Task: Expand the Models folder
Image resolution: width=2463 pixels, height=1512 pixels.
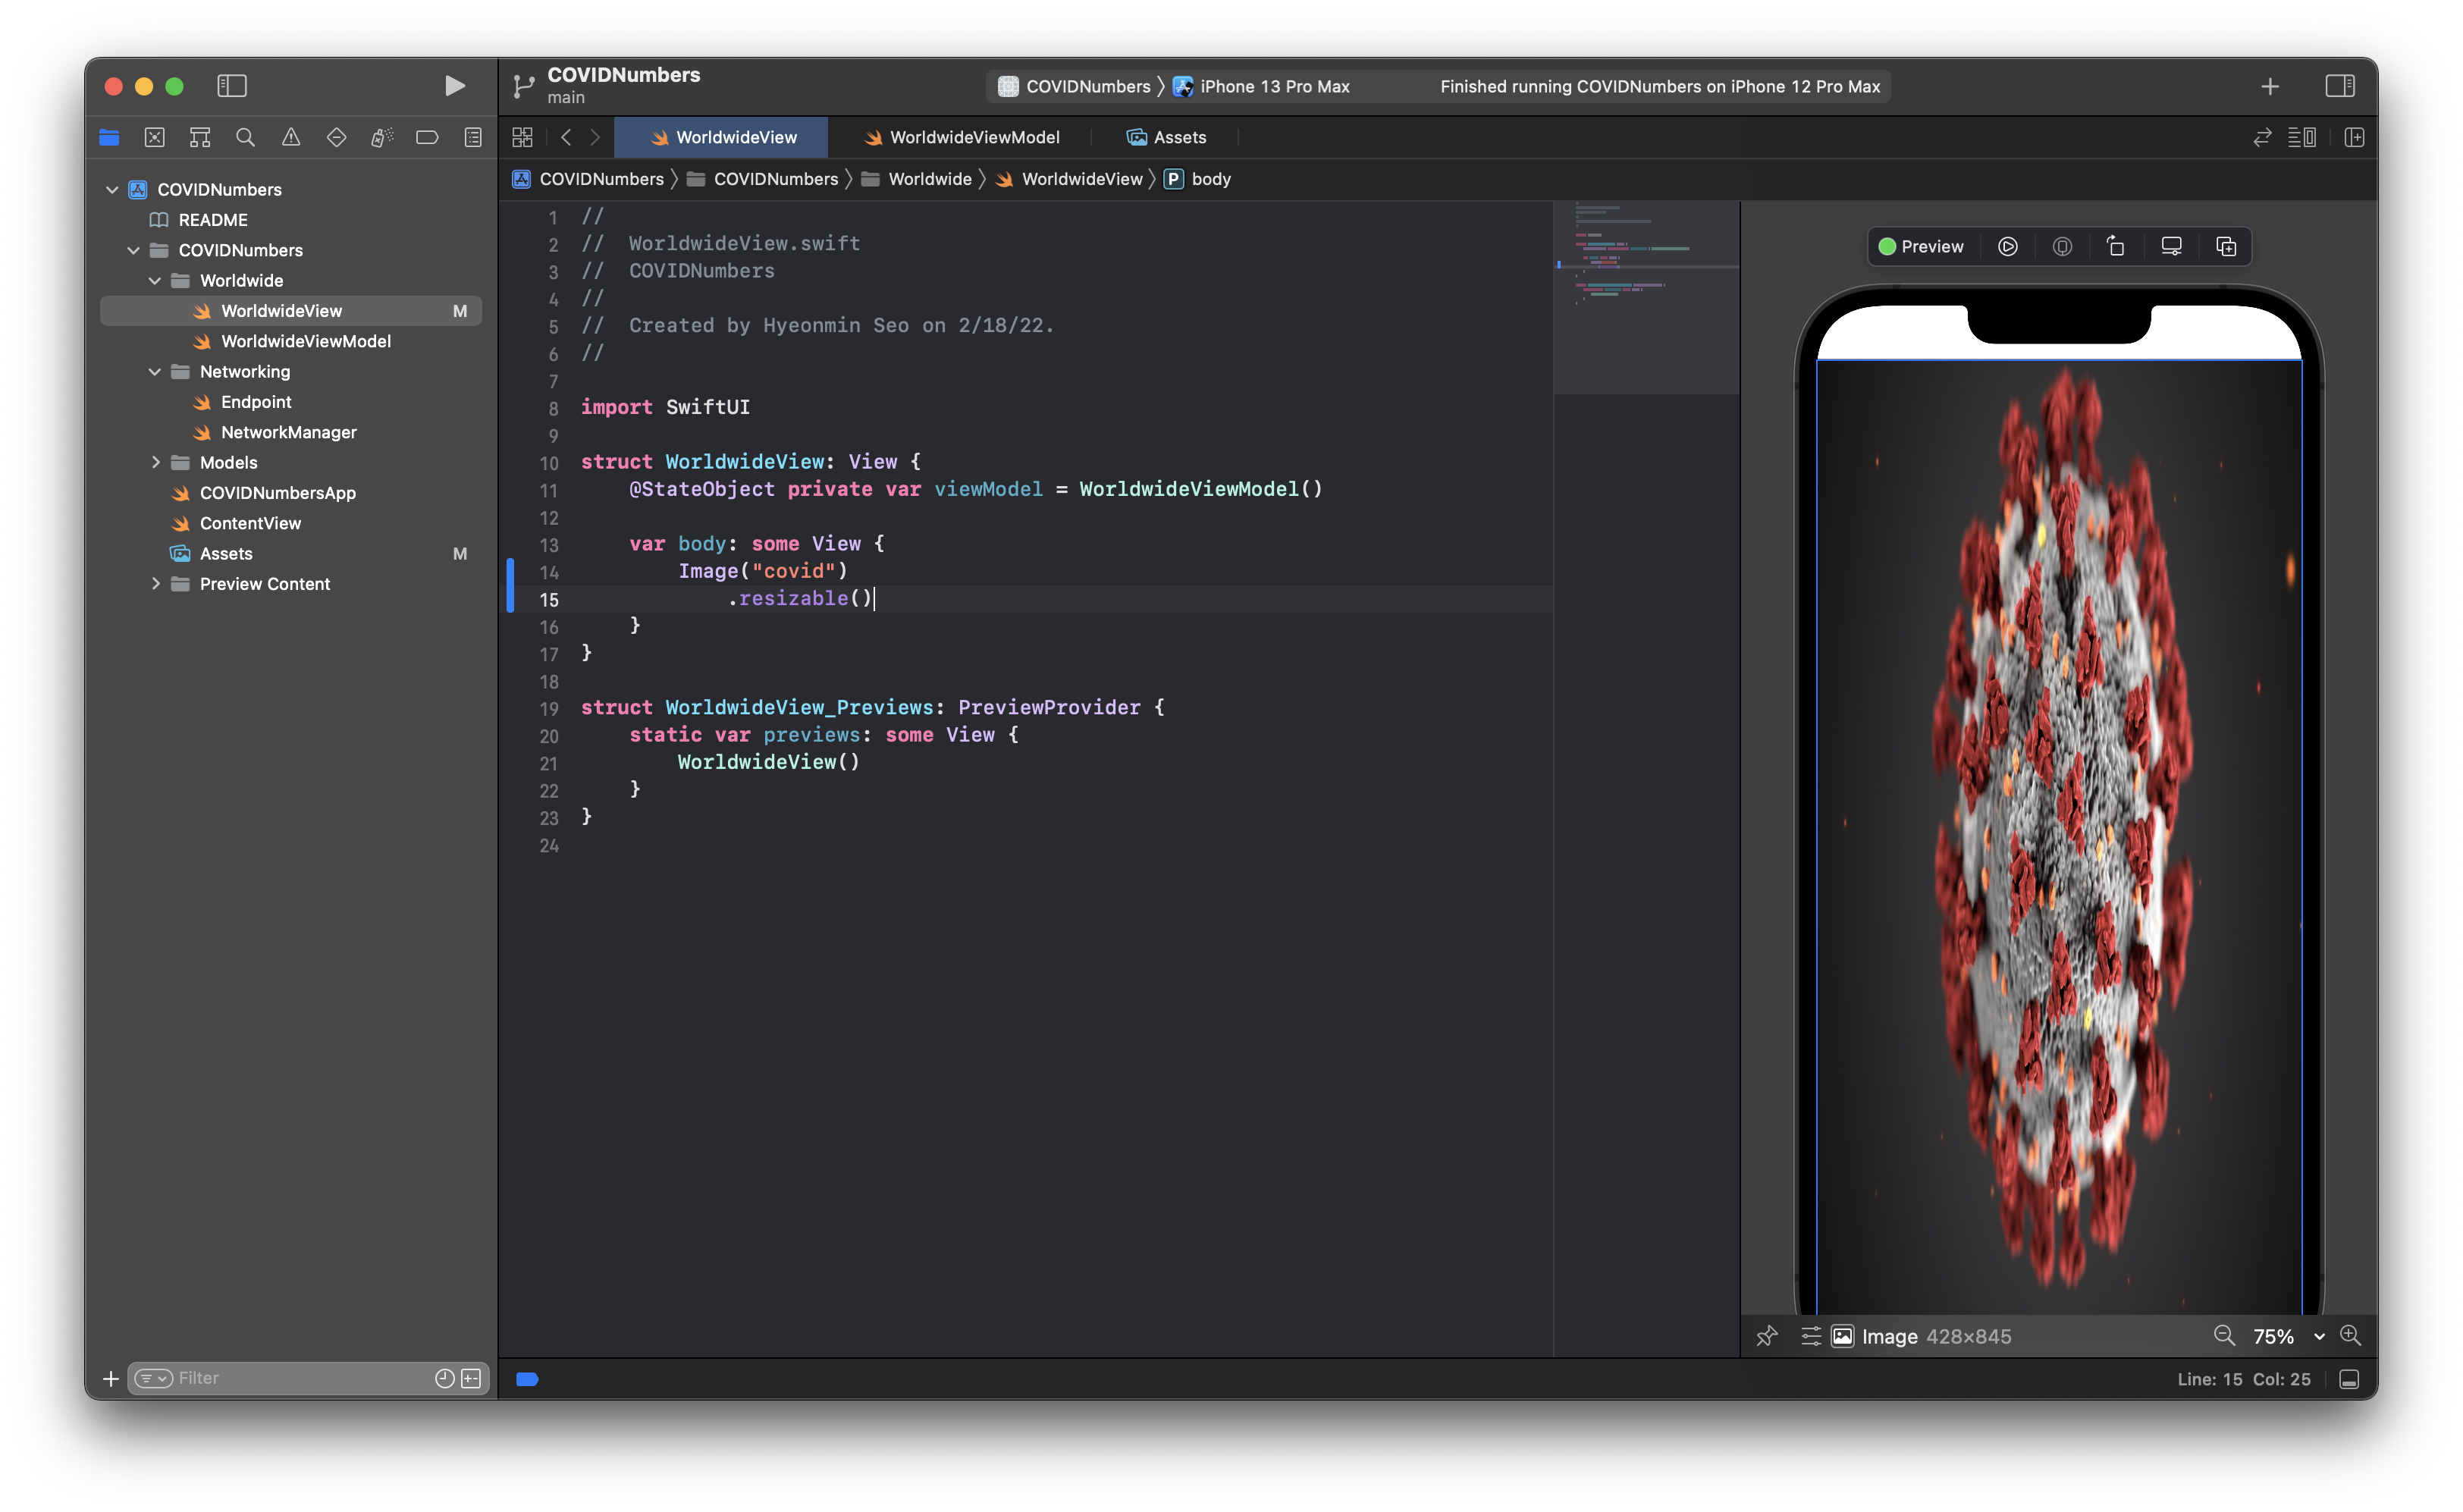Action: tap(155, 462)
